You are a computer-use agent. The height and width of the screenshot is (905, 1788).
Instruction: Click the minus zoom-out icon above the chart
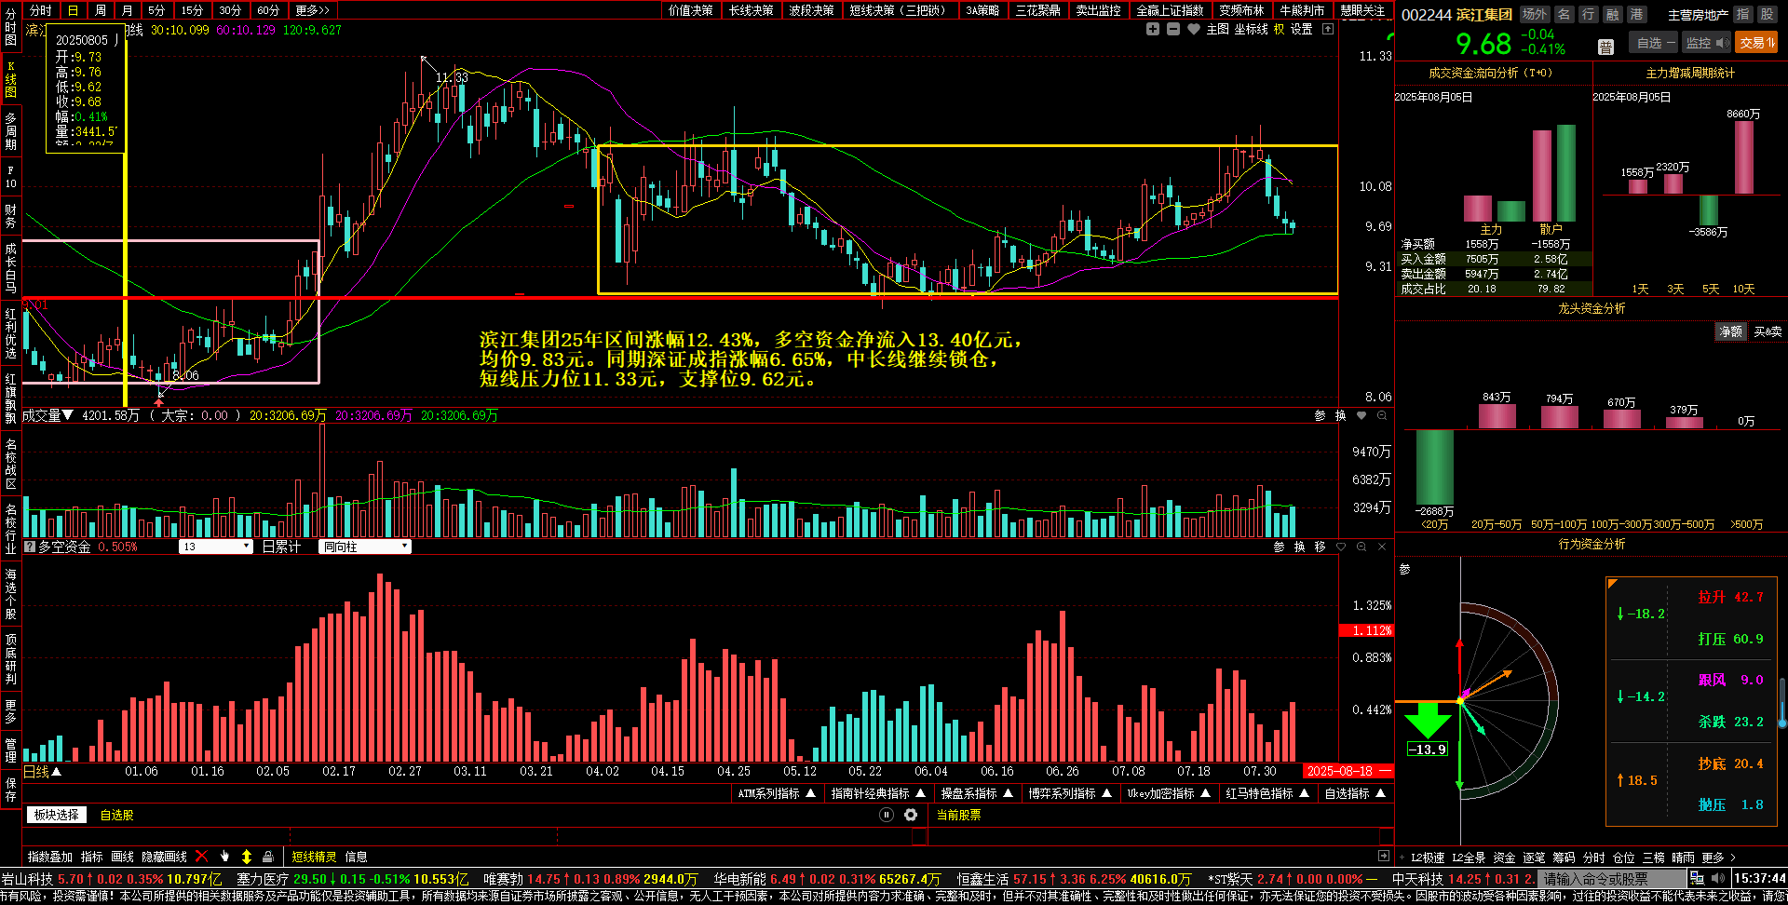(x=1173, y=29)
